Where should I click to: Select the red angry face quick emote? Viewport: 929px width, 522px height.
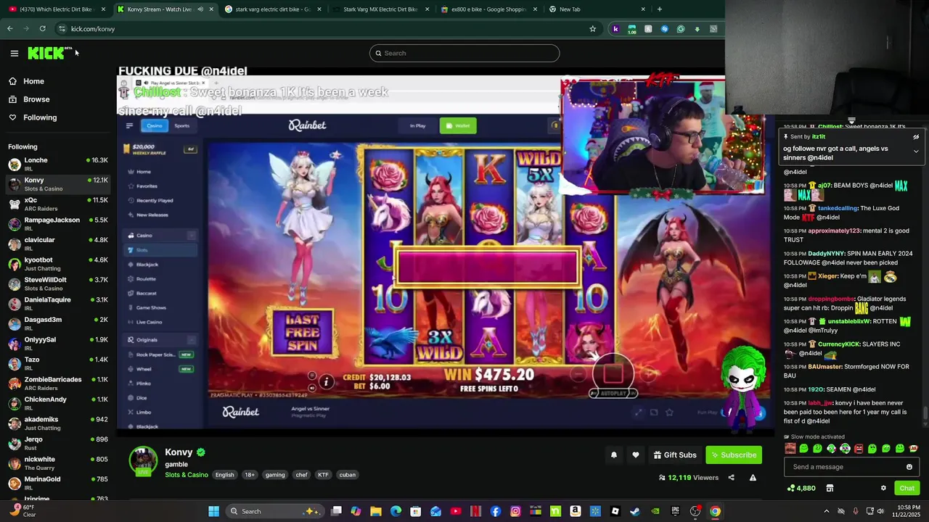point(859,449)
